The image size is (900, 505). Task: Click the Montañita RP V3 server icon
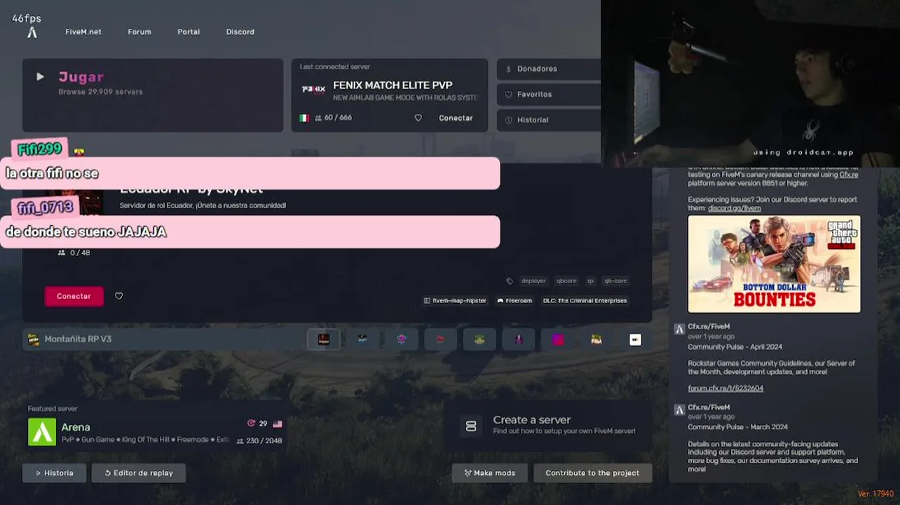(33, 339)
